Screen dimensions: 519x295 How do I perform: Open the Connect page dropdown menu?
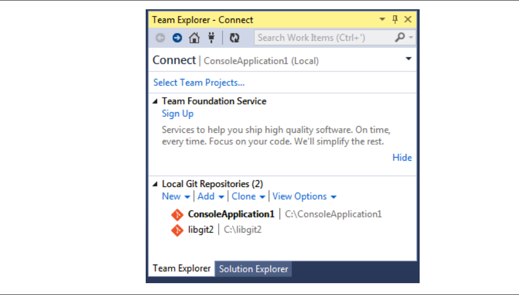(408, 59)
